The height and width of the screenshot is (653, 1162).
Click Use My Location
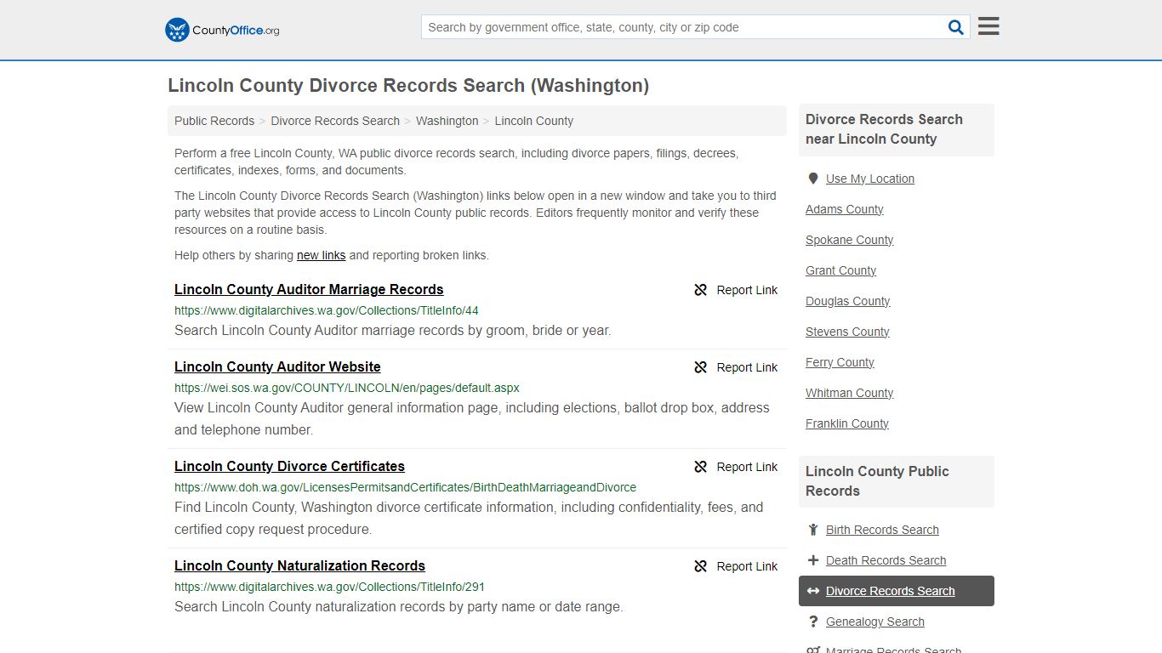pos(870,179)
